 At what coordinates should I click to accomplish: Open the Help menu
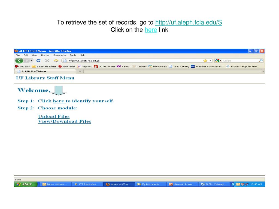pyautogui.click(x=82, y=55)
